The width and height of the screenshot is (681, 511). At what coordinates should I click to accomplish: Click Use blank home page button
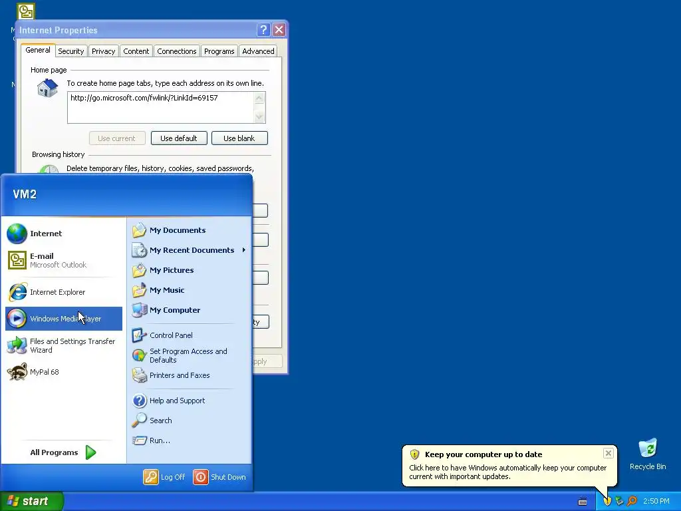pos(239,138)
